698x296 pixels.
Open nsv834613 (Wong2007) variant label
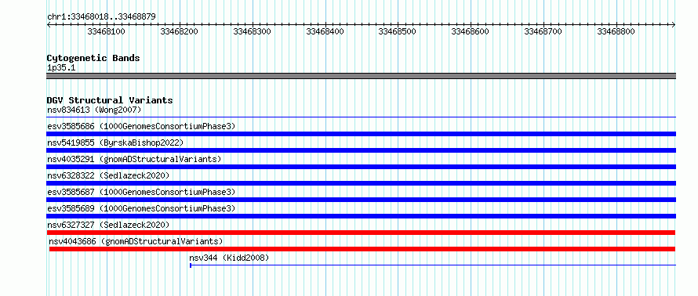pyautogui.click(x=94, y=110)
